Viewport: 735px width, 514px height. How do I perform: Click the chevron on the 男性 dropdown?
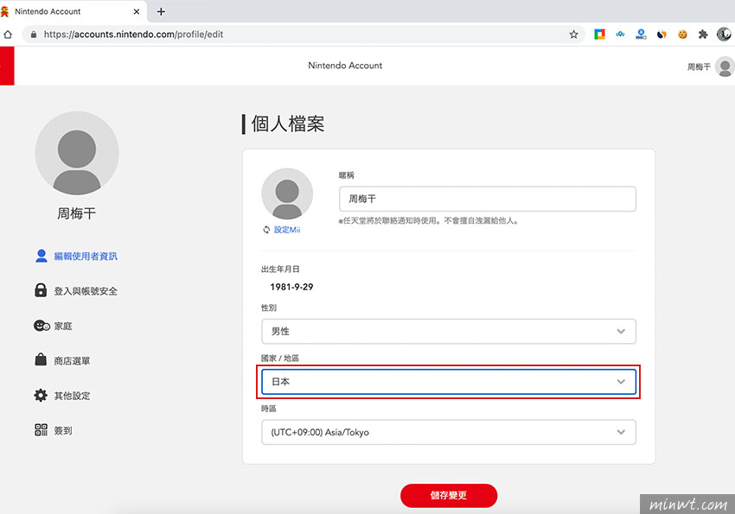[621, 332]
